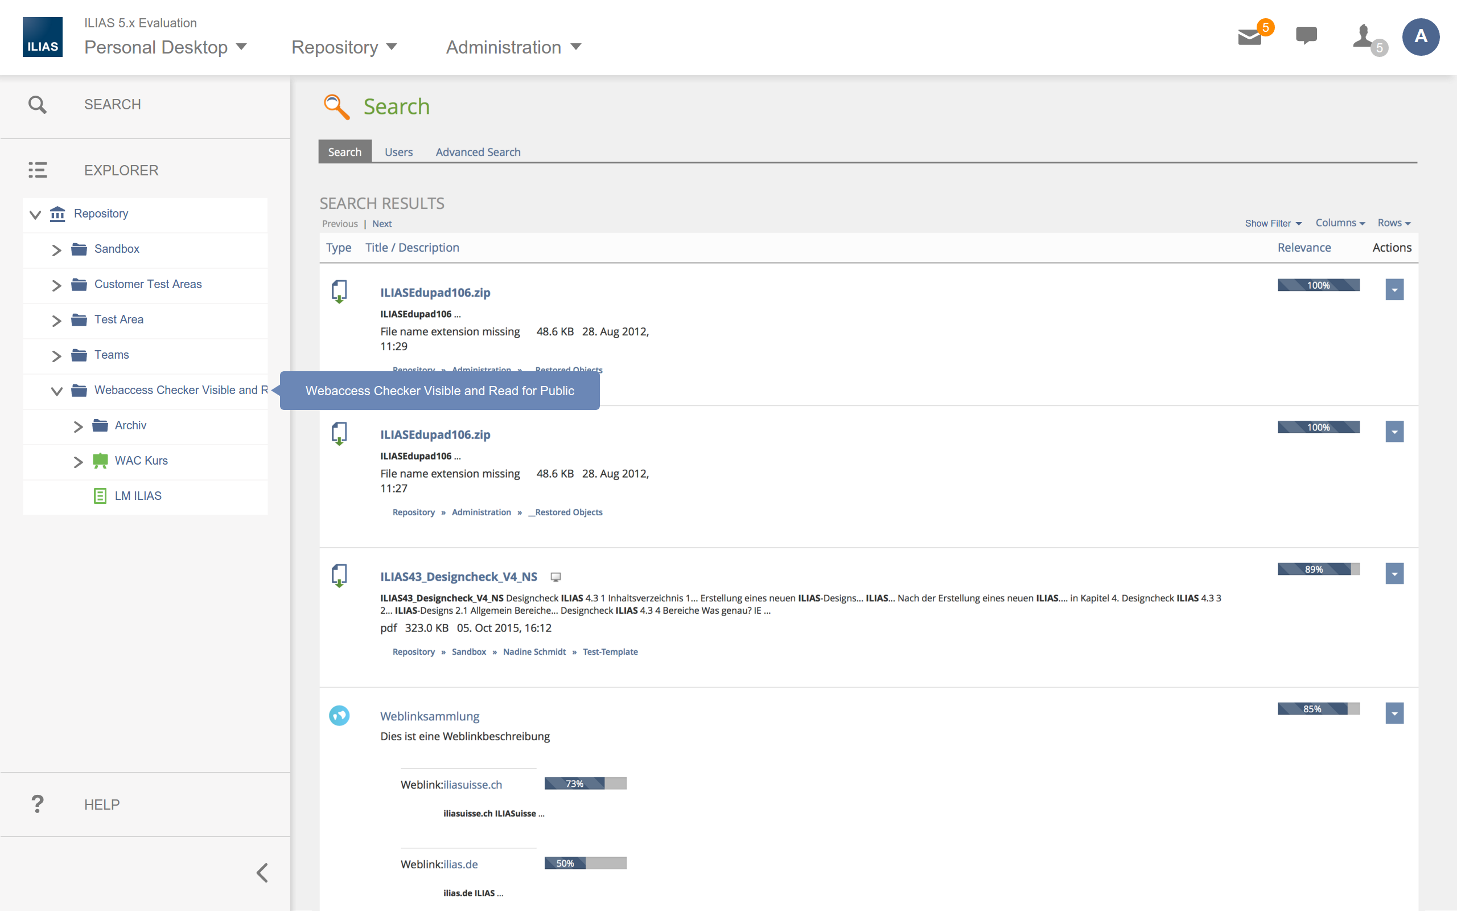
Task: Click the Weblinksammlung globe icon
Action: tap(339, 715)
